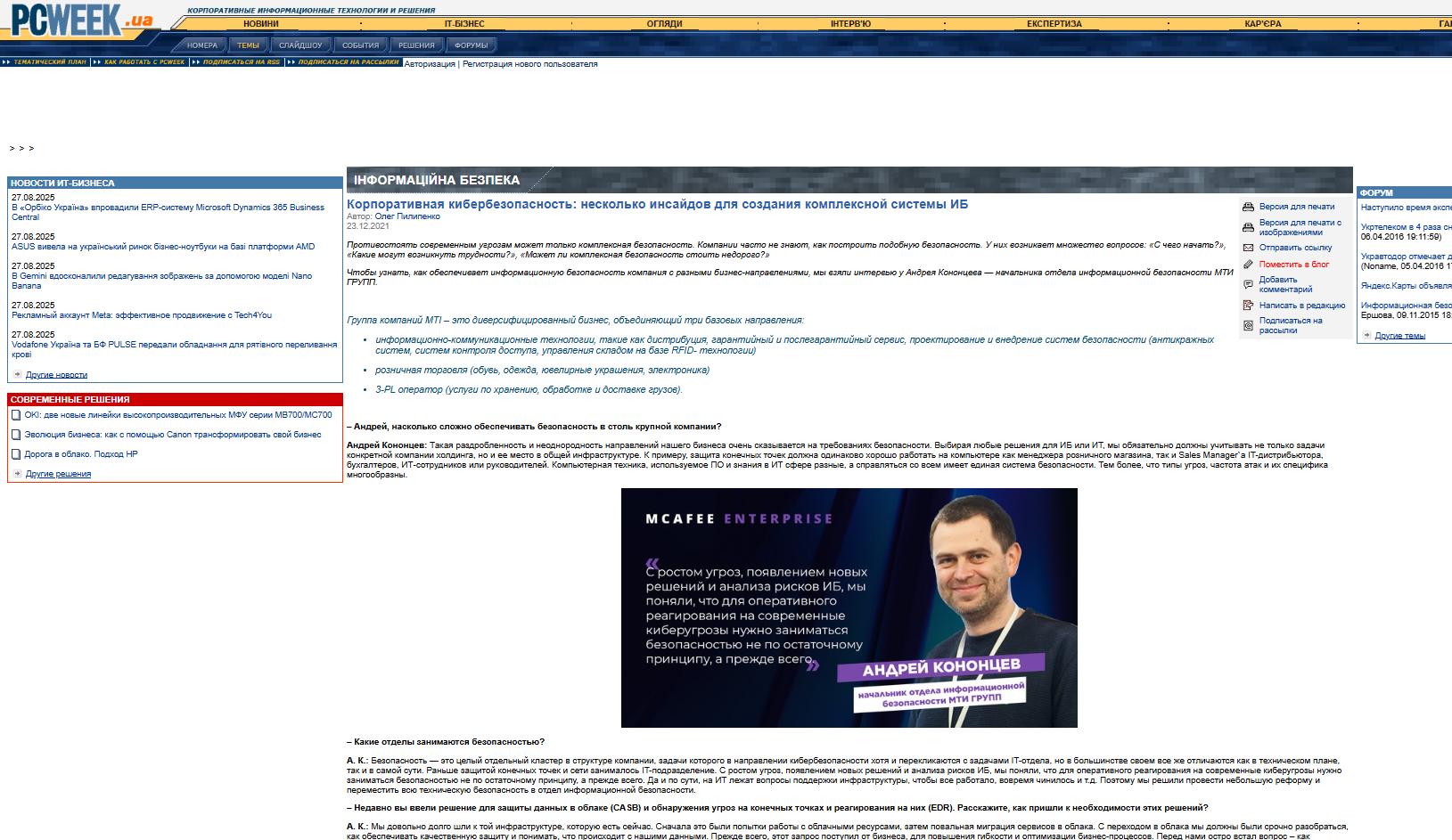Open the ЕКСПЕРТИЗА top menu section
Screen dimensions: 1452x840
(x=1054, y=24)
